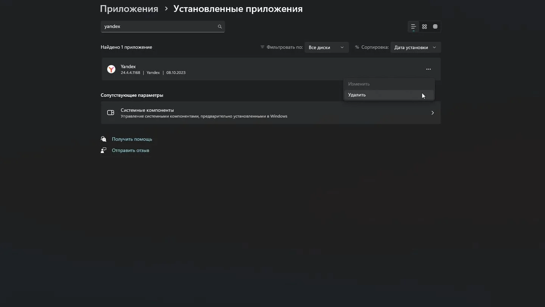Image resolution: width=545 pixels, height=307 pixels.
Task: Click the install date 08.10.2023
Action: point(176,72)
